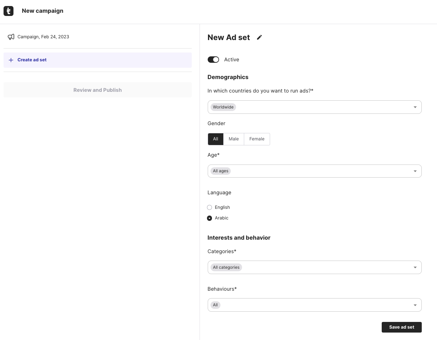Click the All chip in Behaviours field

(215, 305)
